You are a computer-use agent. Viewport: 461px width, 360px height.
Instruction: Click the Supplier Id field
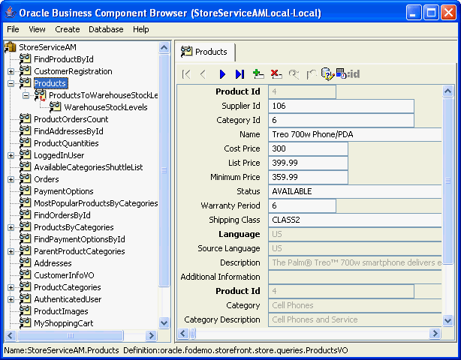pyautogui.click(x=341, y=106)
